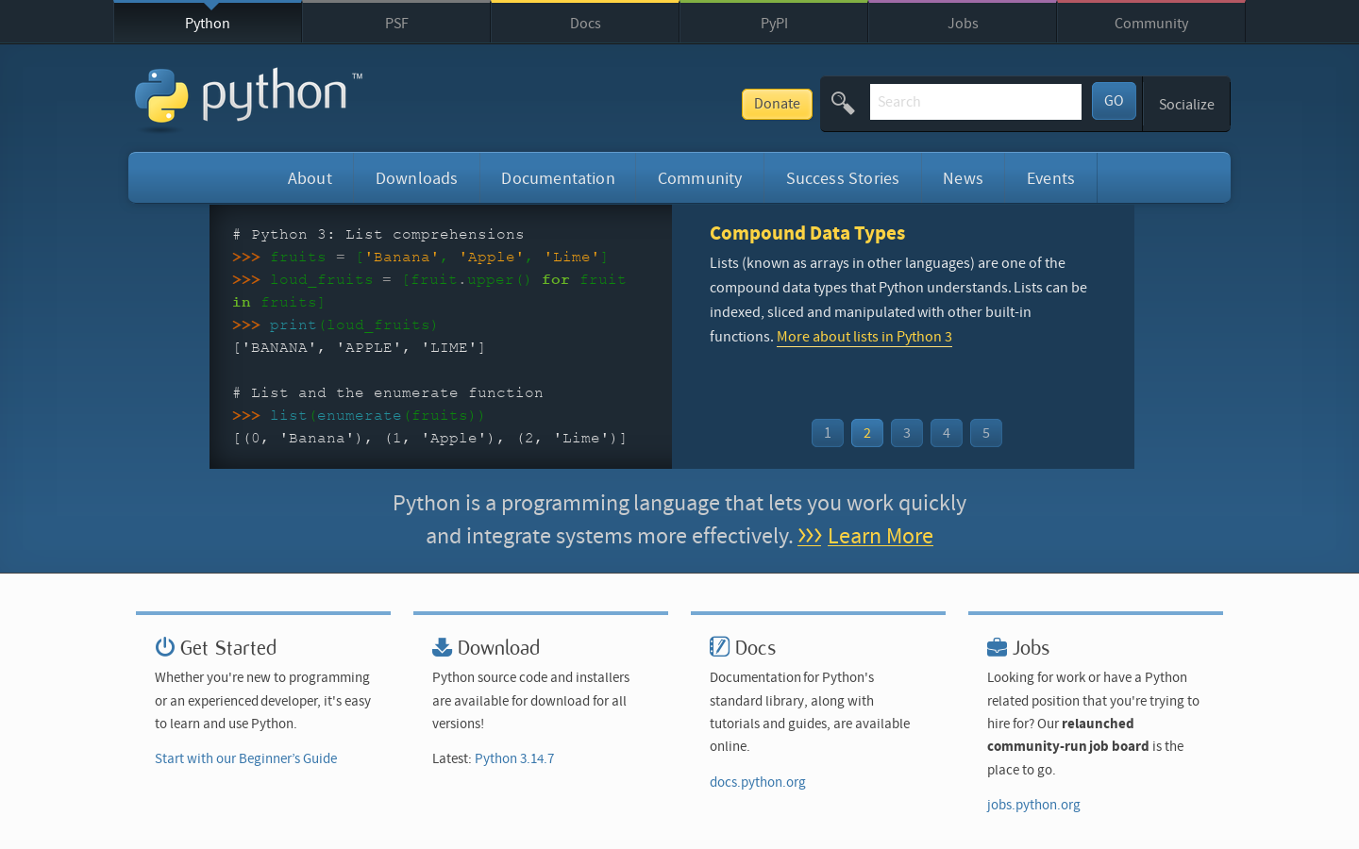
Task: Open the PyPI top tab
Action: 774,23
